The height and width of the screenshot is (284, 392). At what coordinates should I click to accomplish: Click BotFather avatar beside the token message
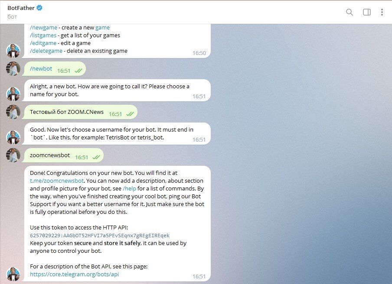click(13, 274)
